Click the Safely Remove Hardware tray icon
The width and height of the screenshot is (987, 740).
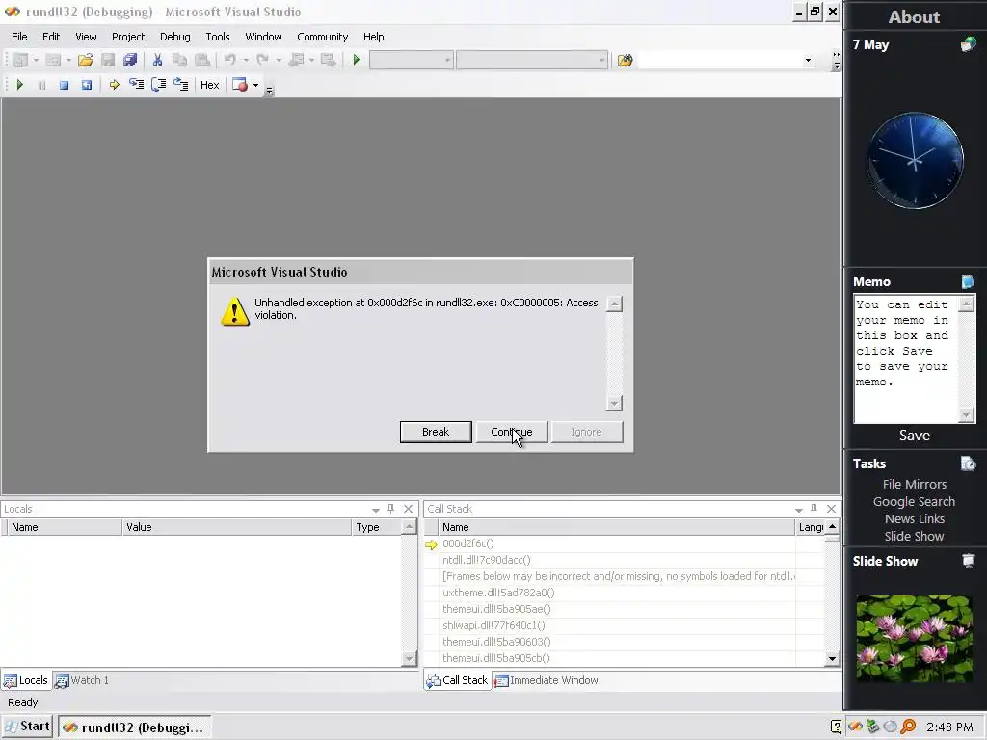pyautogui.click(x=872, y=727)
